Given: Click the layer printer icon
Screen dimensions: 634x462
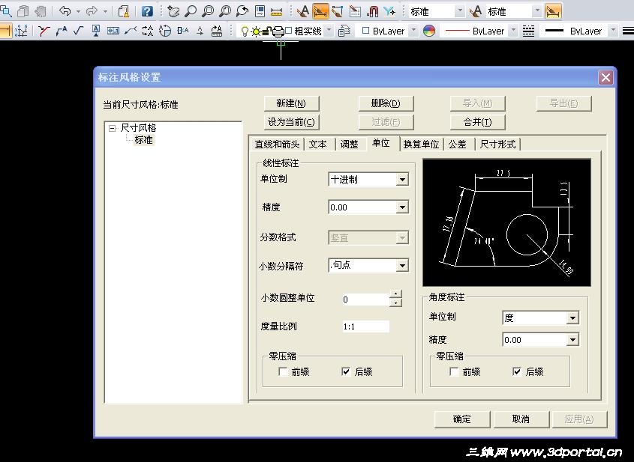Looking at the screenshot, I should pyautogui.click(x=278, y=31).
